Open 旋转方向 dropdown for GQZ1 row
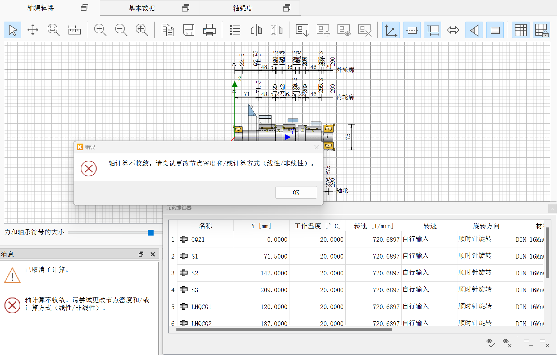This screenshot has height=355, width=557. 486,239
